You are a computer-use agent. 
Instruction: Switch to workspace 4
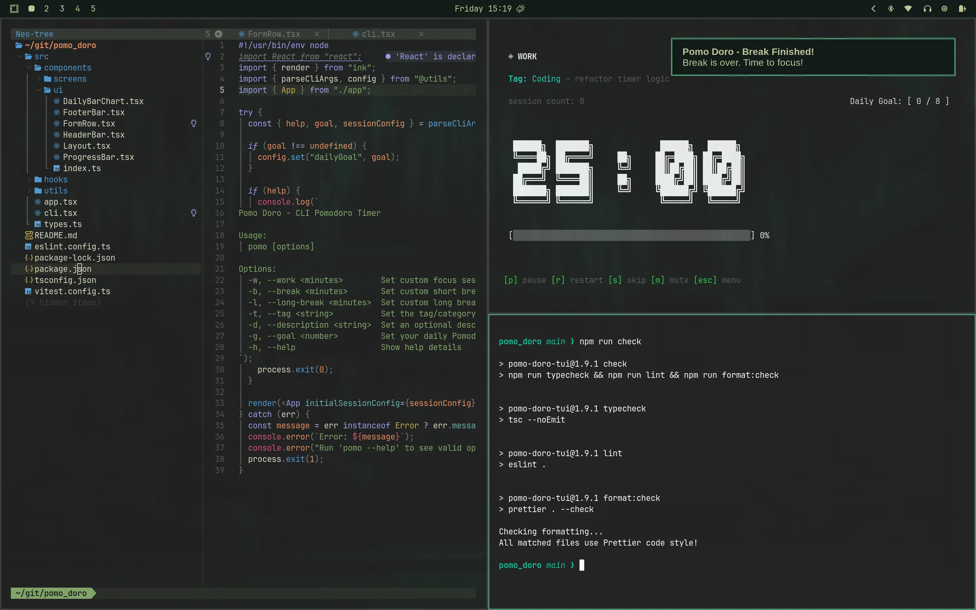(77, 8)
